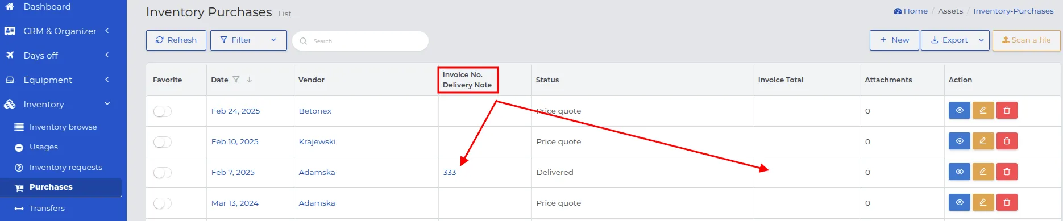Toggle favorite switch for Krajewski purchase
The image size is (1063, 221).
point(162,142)
